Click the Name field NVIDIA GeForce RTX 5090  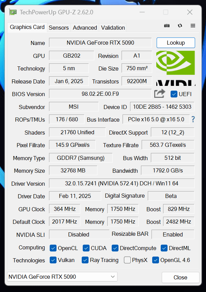pyautogui.click(x=100, y=43)
